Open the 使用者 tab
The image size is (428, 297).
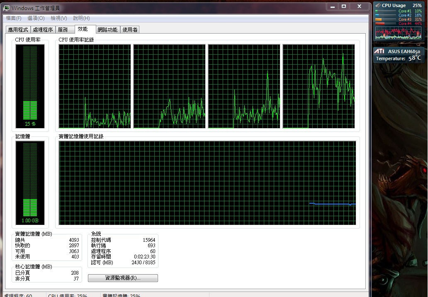(130, 30)
